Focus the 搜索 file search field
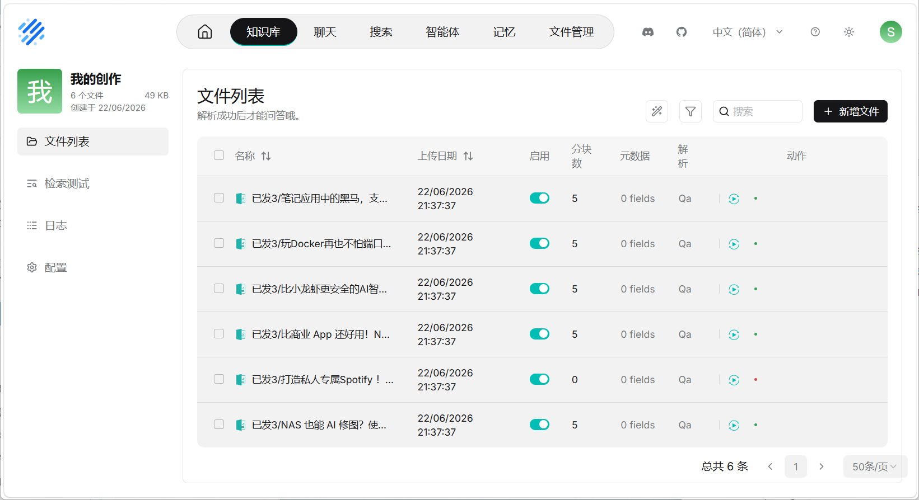 (758, 111)
